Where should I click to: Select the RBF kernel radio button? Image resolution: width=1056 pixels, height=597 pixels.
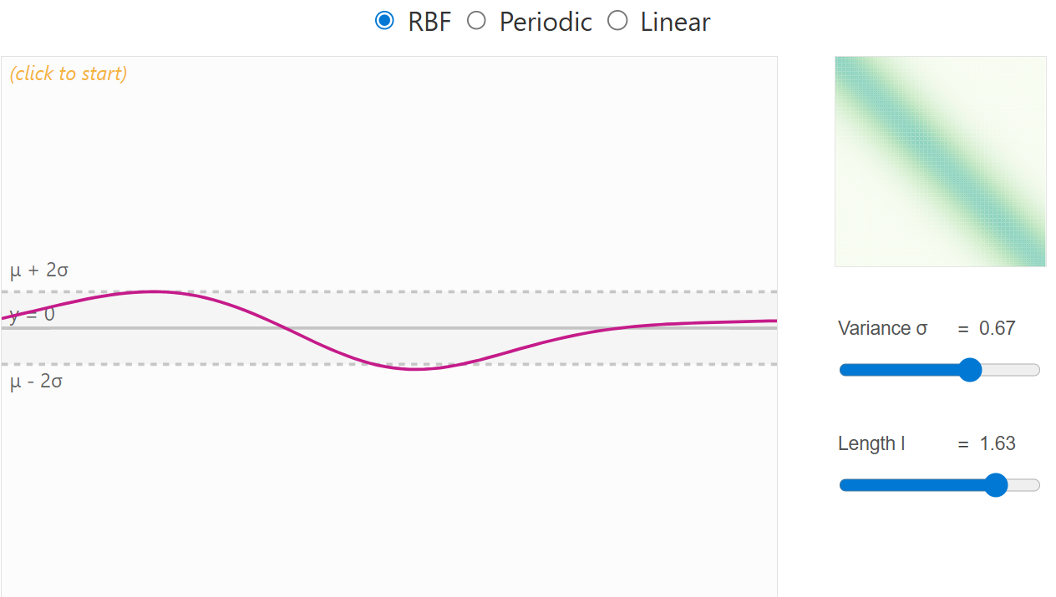pos(384,21)
